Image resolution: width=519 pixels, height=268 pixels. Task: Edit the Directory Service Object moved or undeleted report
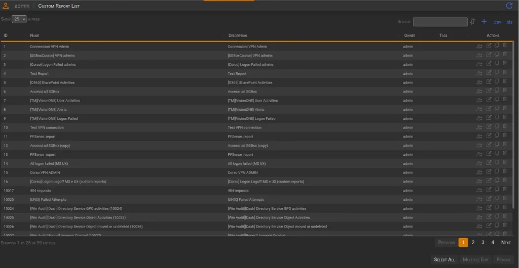pyautogui.click(x=489, y=226)
